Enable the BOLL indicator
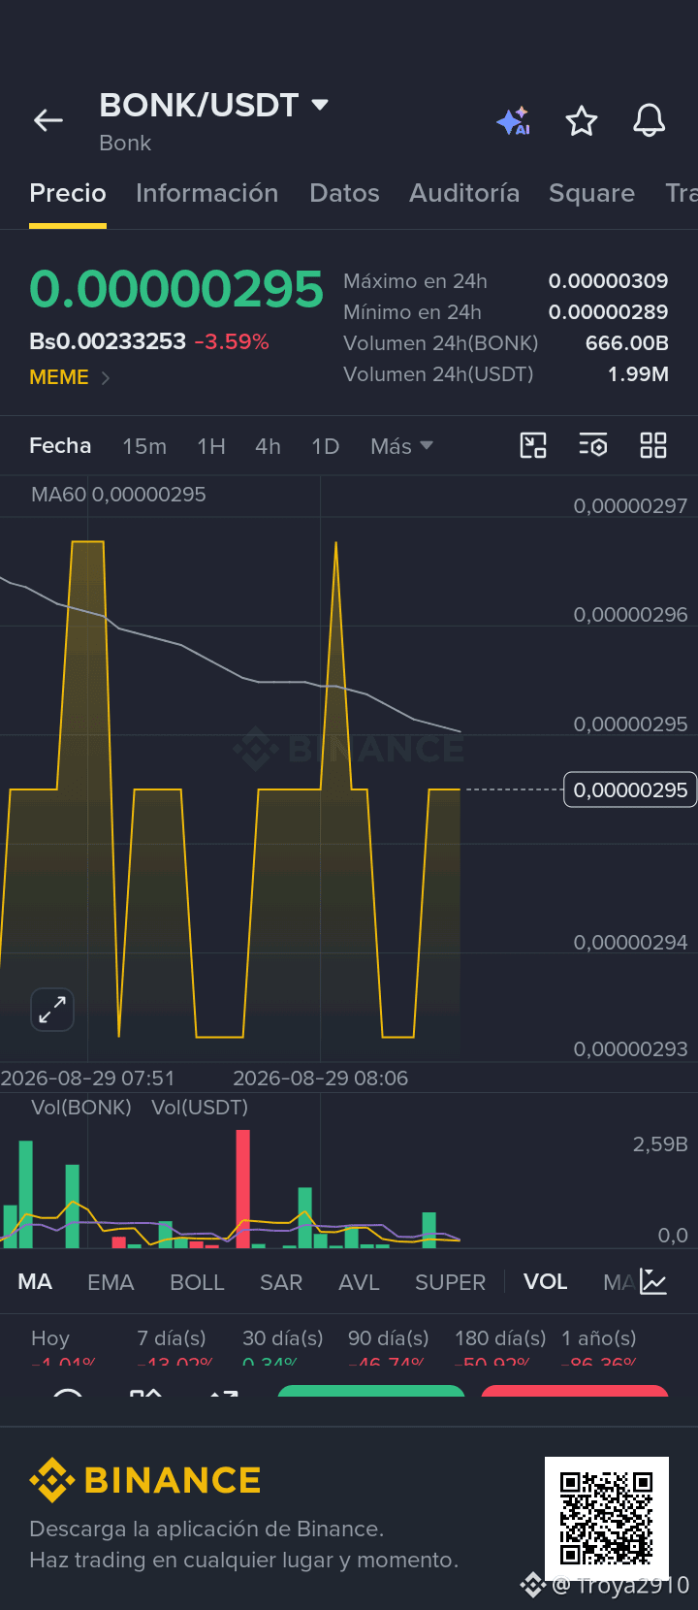 [197, 1282]
